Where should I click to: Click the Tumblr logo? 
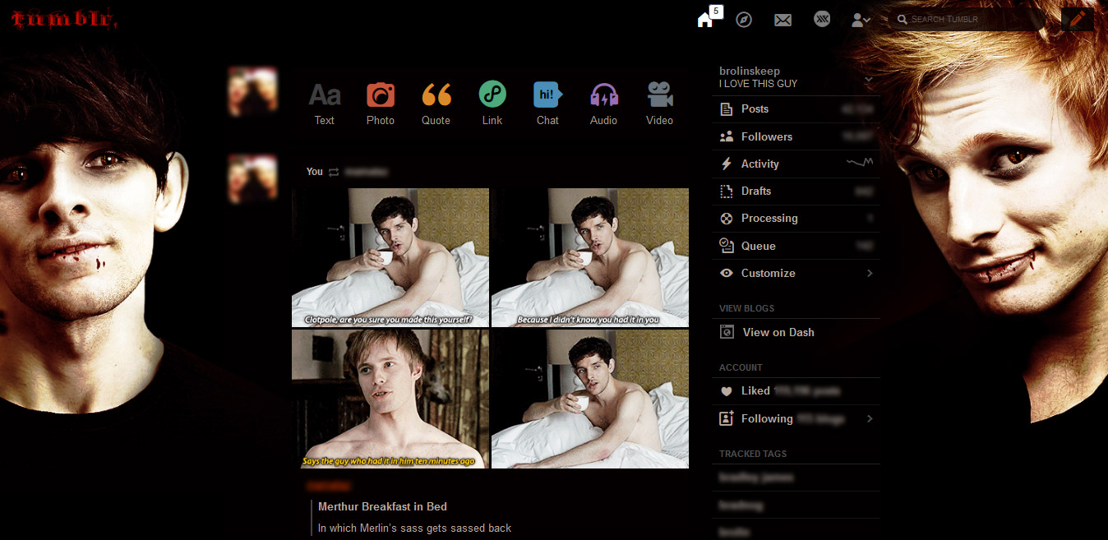tap(65, 20)
